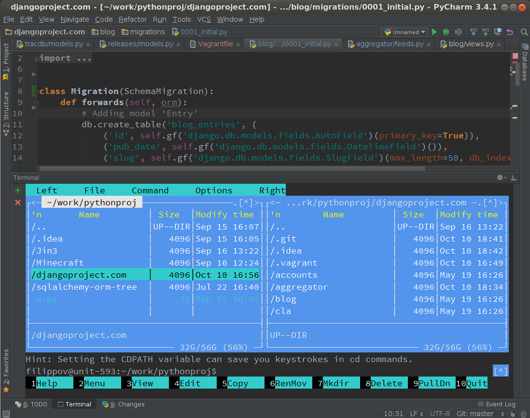The image size is (530, 418).
Task: Open the terminal panel settings gear
Action: (x=500, y=177)
